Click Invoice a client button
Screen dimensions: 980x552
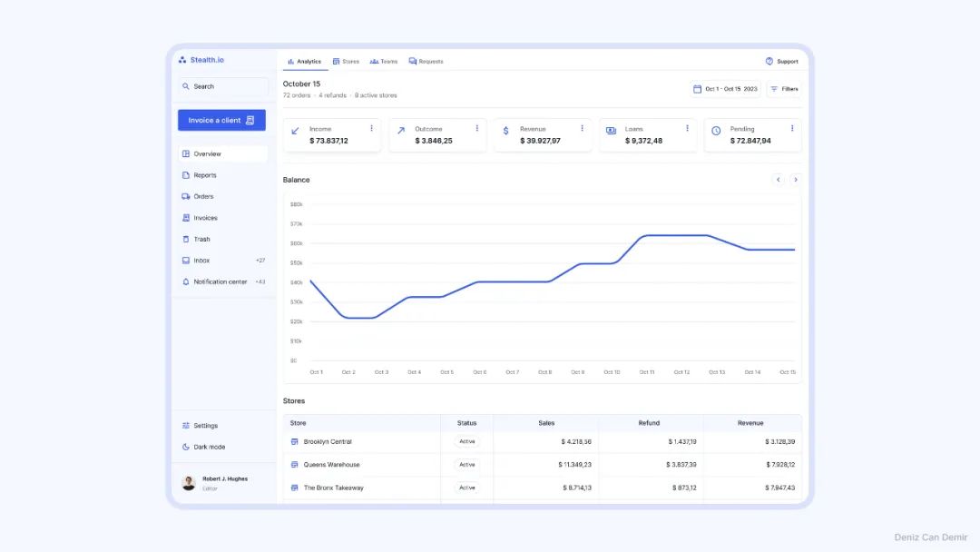221,120
